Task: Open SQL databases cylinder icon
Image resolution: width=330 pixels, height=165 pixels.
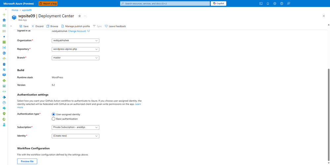Action: 4,64
